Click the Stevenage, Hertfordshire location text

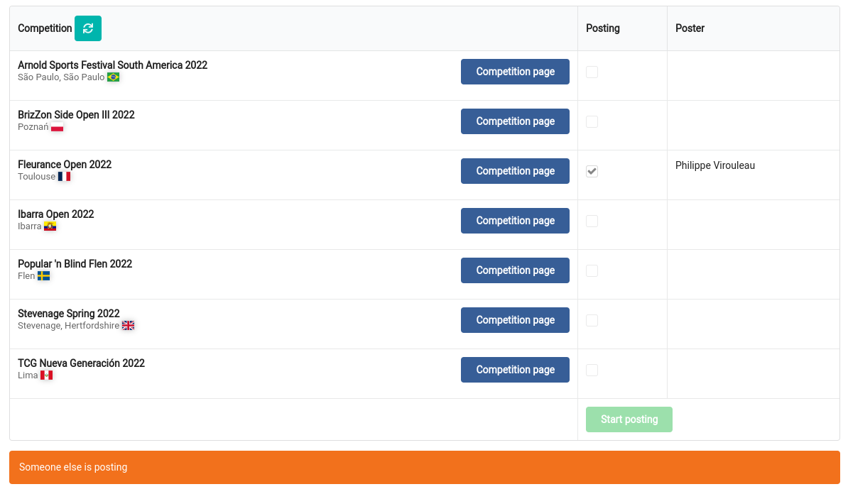coord(69,326)
